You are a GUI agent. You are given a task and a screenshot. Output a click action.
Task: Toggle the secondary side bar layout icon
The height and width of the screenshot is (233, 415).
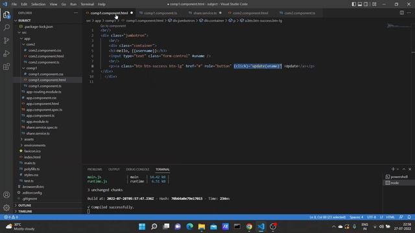366,4
